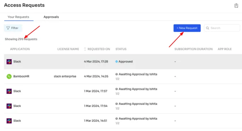242x131 pixels.
Task: Click the License Name column header
Action: 68,49
